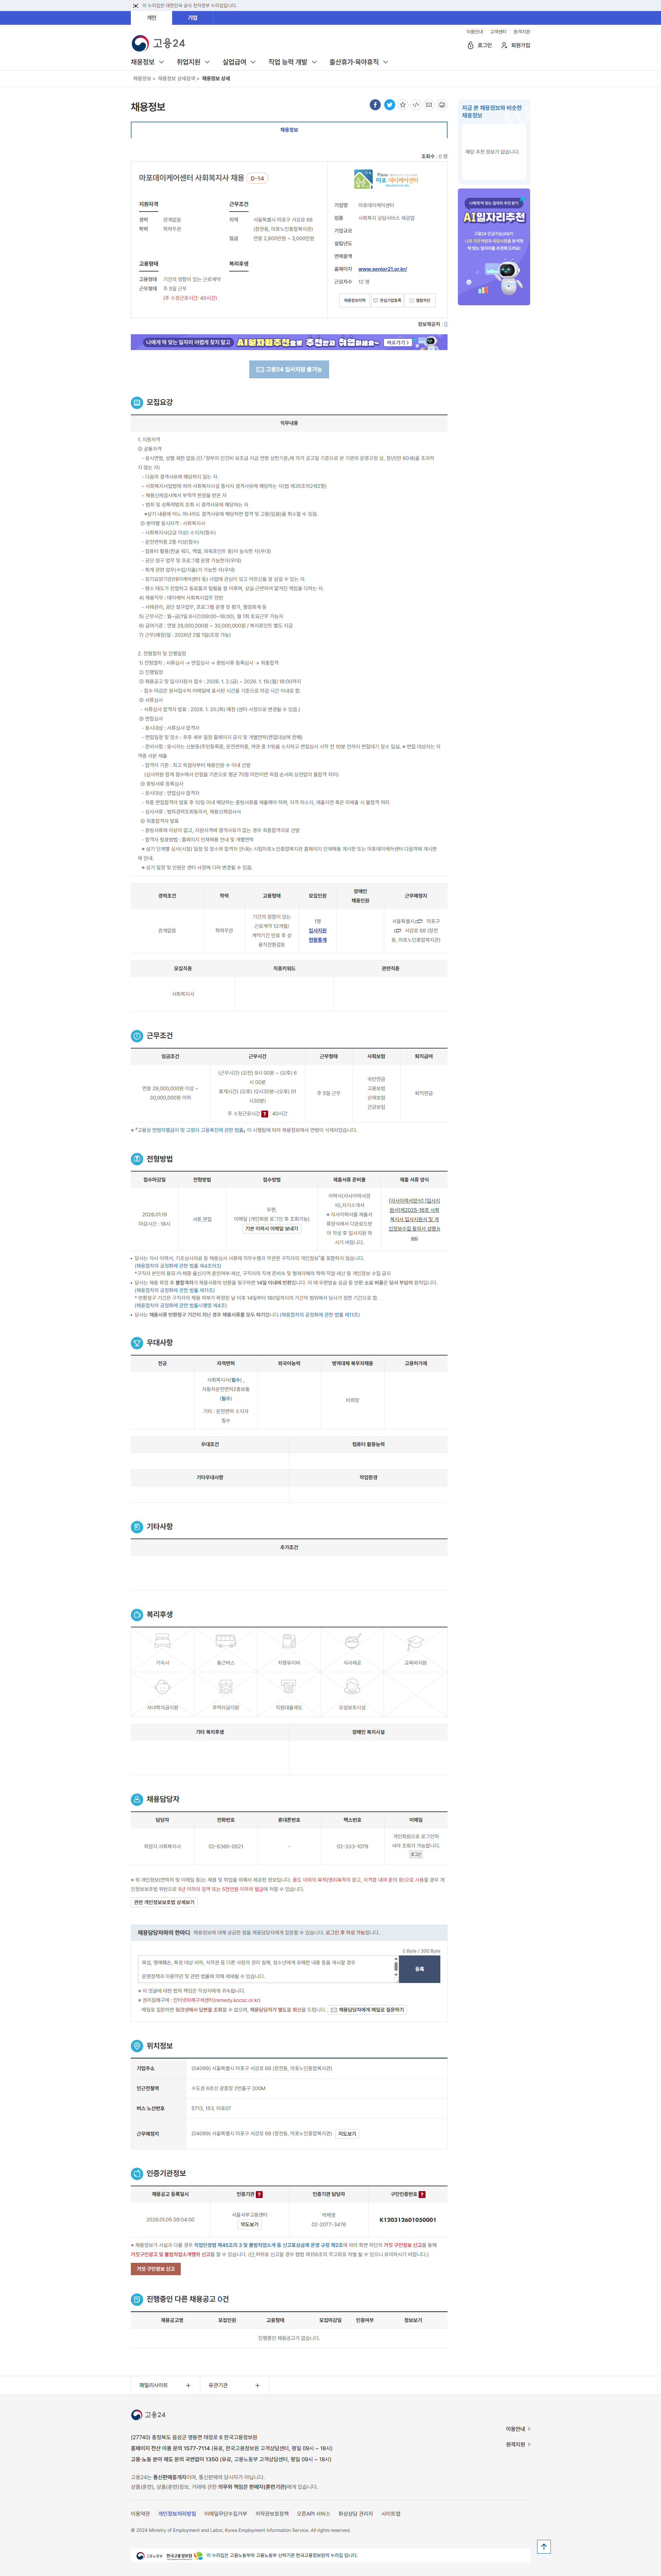Share the posting on Facebook
The width and height of the screenshot is (661, 2576).
click(x=376, y=105)
